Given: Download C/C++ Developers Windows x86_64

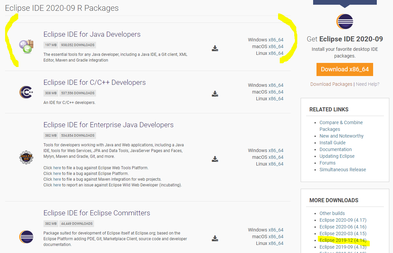Looking at the screenshot, I should 276,85.
